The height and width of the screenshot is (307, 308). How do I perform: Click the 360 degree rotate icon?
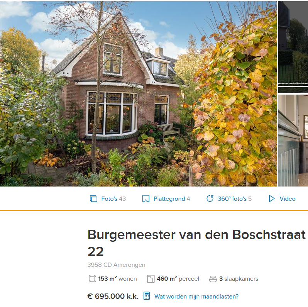(210, 198)
